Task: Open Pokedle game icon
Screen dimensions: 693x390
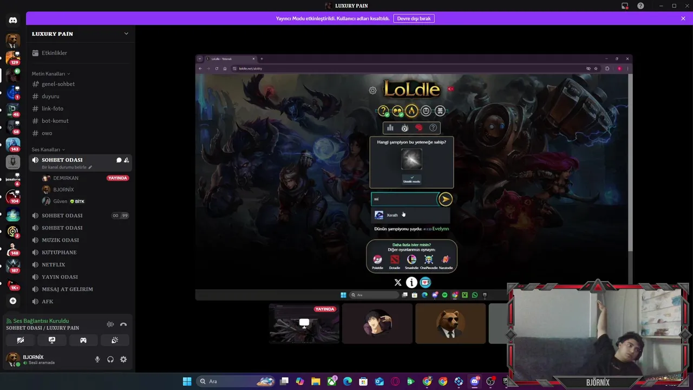Action: [377, 259]
